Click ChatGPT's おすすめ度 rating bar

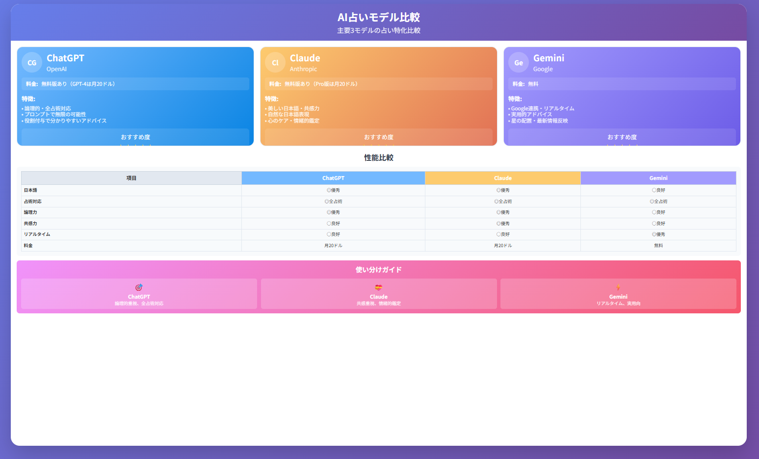point(136,137)
